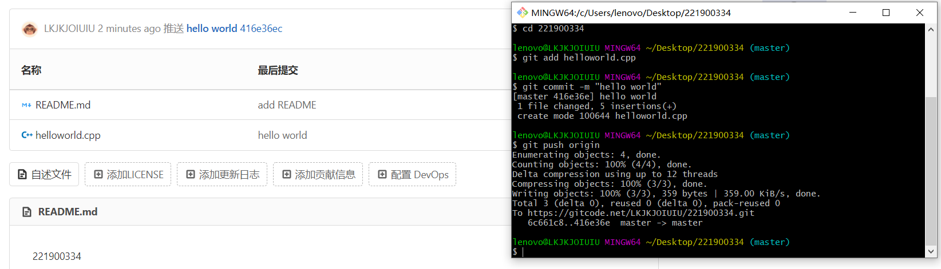
Task: Click the gitcode.net repository URL in terminal
Action: pyautogui.click(x=641, y=213)
